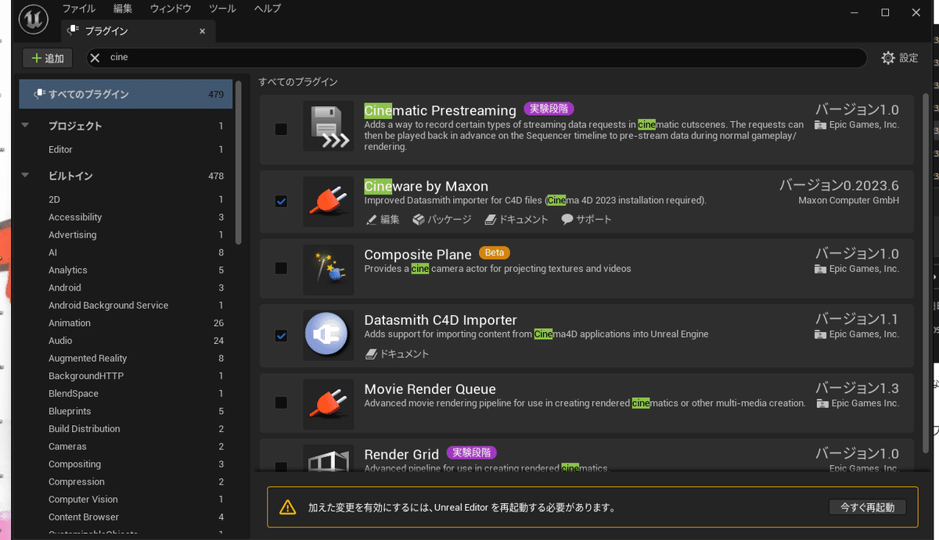The height and width of the screenshot is (540, 939).
Task: Close the プラグイン tab
Action: coord(203,31)
